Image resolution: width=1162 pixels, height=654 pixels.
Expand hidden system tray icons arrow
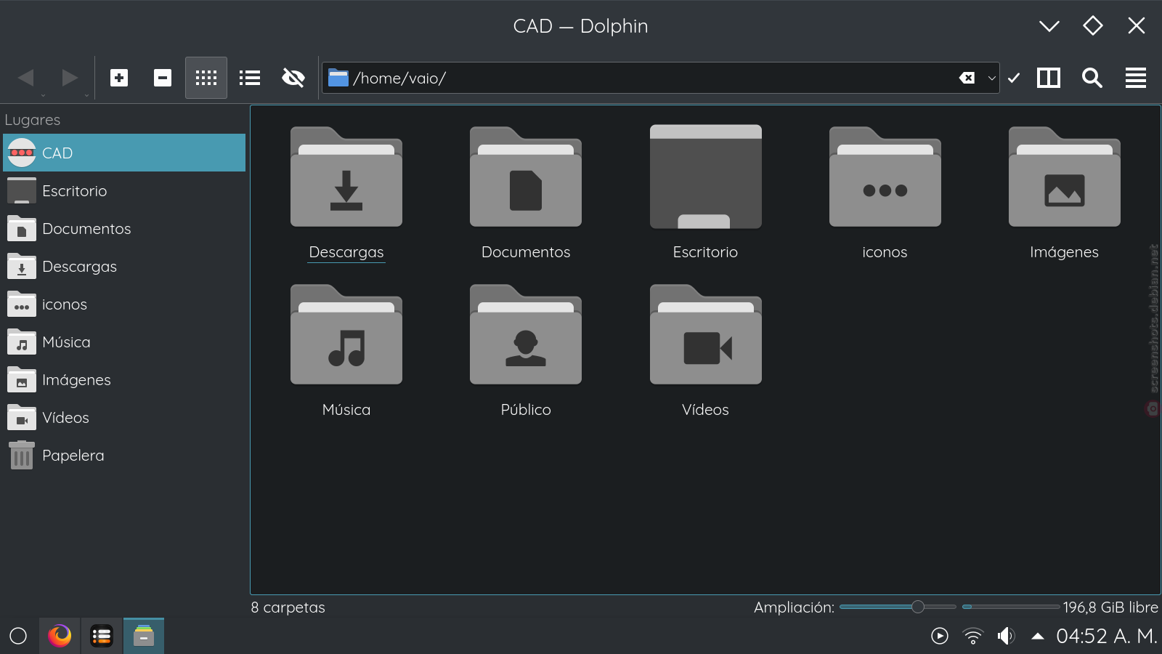pyautogui.click(x=1038, y=636)
